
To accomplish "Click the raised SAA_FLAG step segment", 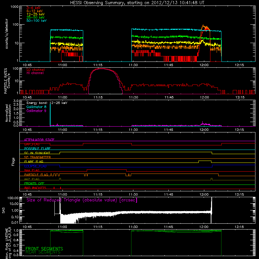I will [x=107, y=169].
